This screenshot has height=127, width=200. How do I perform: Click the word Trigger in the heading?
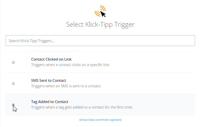coord(124,25)
